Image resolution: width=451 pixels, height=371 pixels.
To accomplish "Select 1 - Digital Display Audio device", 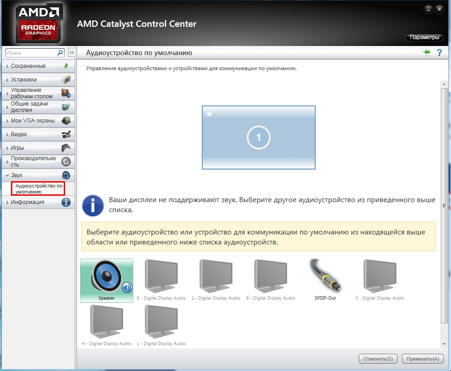I will pyautogui.click(x=161, y=325).
